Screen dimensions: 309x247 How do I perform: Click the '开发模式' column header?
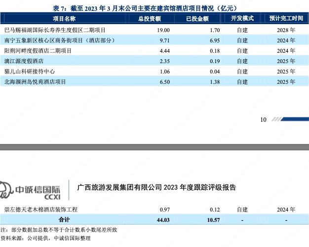coord(242,18)
